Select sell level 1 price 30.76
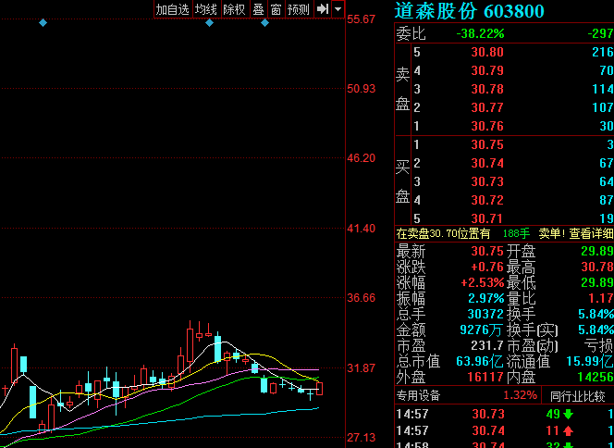This screenshot has width=614, height=448. (487, 126)
